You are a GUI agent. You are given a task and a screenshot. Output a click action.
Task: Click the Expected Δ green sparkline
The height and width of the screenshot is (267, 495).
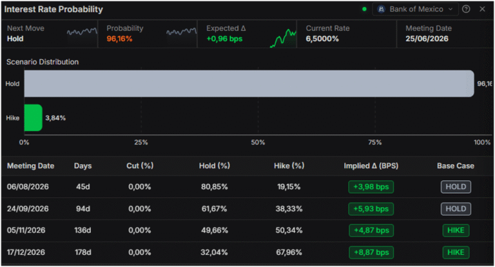click(283, 38)
